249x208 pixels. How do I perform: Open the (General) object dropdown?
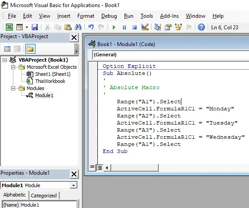pos(171,55)
